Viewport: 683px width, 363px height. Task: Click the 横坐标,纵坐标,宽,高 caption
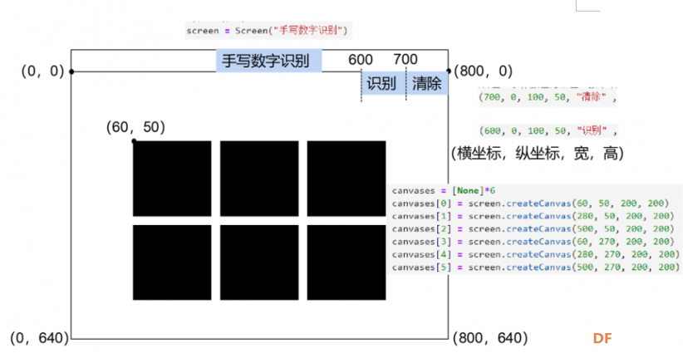pyautogui.click(x=538, y=153)
